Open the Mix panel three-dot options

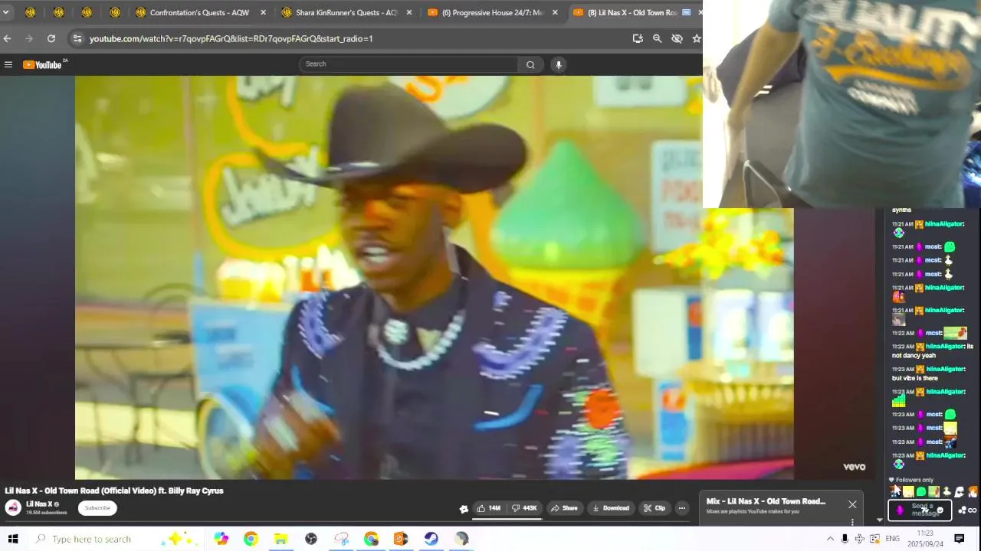(x=852, y=522)
